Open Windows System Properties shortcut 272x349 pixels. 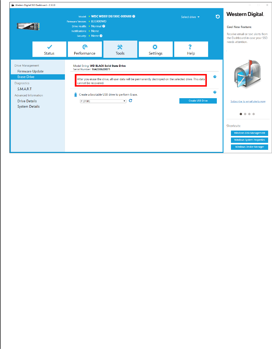249,140
